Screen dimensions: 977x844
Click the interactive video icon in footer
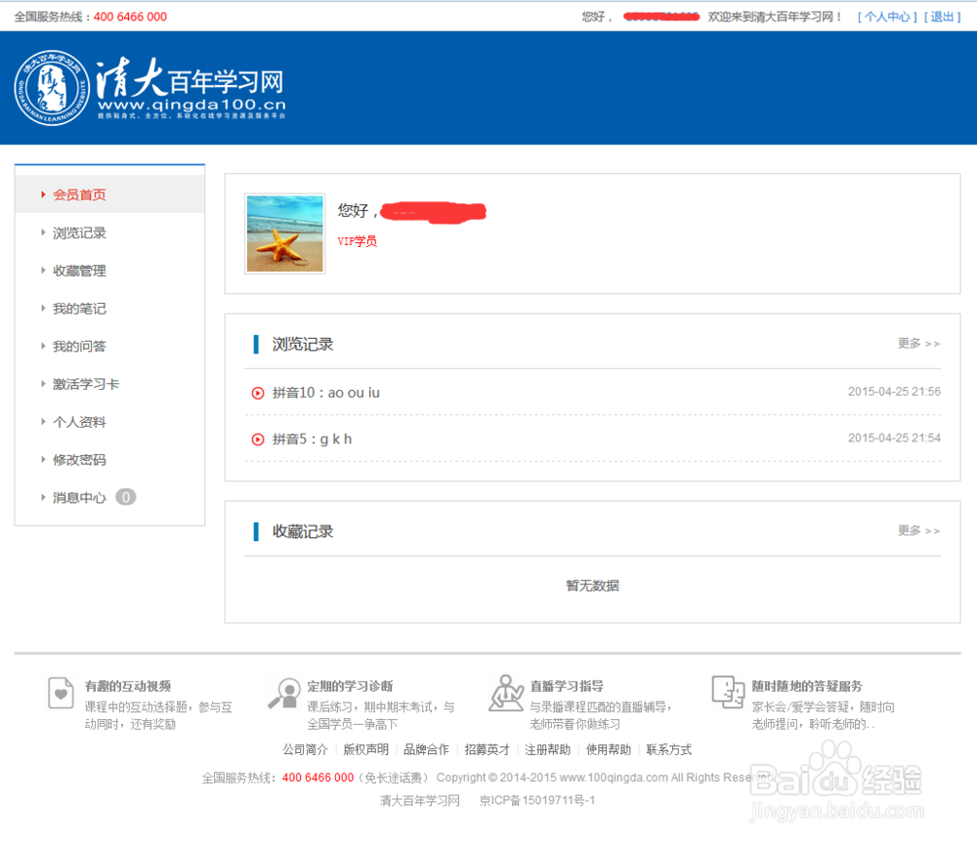[61, 695]
